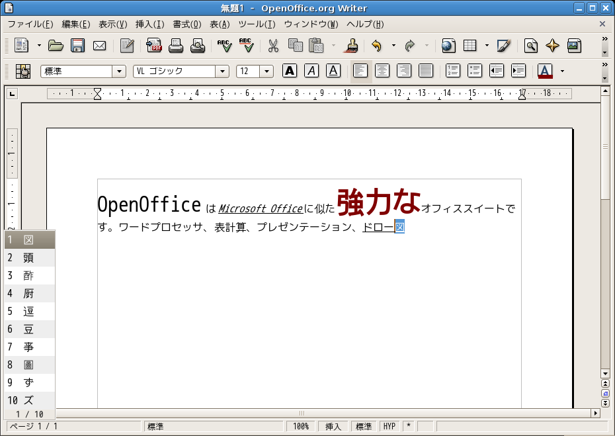Viewport: 615px width, 436px height.
Task: Toggle numbered list
Action: [452, 71]
